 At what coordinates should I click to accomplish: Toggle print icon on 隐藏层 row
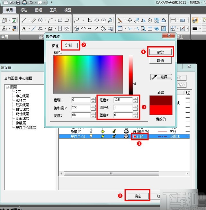126,131
